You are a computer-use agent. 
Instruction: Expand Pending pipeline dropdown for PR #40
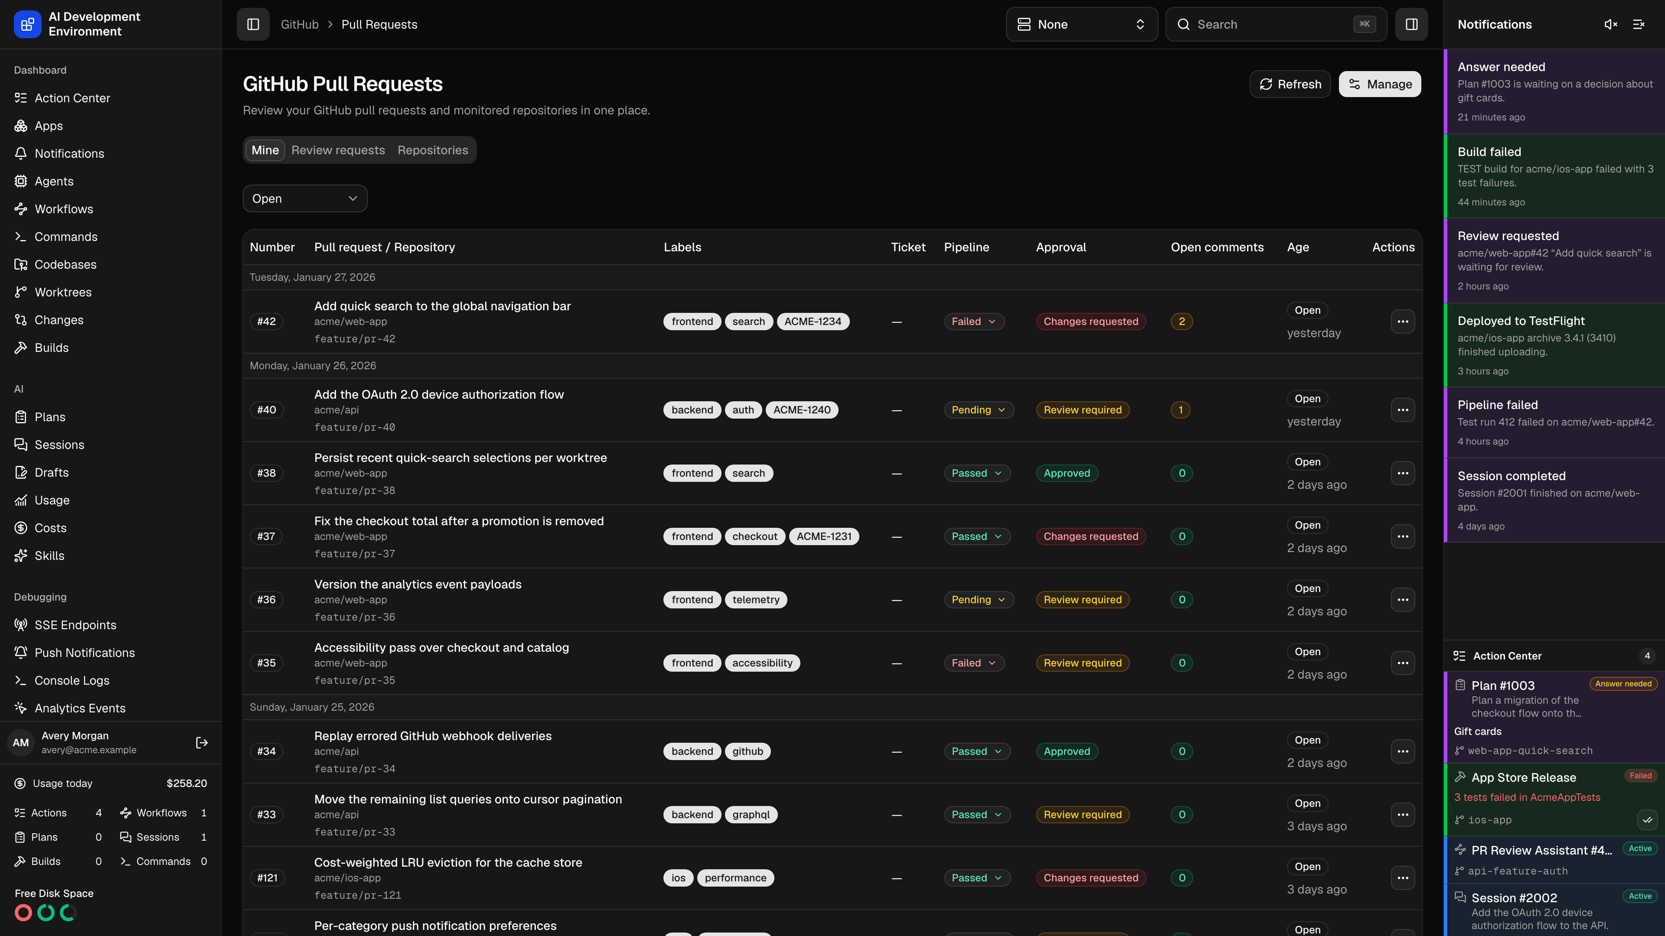[x=979, y=410]
